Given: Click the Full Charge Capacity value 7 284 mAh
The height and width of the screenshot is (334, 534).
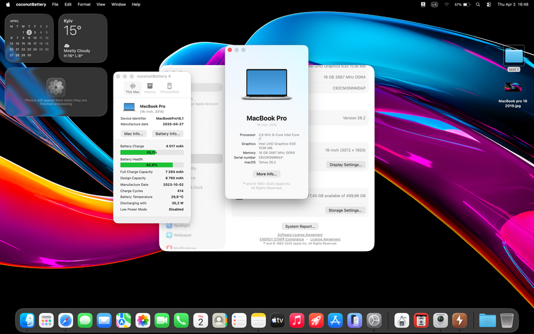Looking at the screenshot, I should [174, 172].
